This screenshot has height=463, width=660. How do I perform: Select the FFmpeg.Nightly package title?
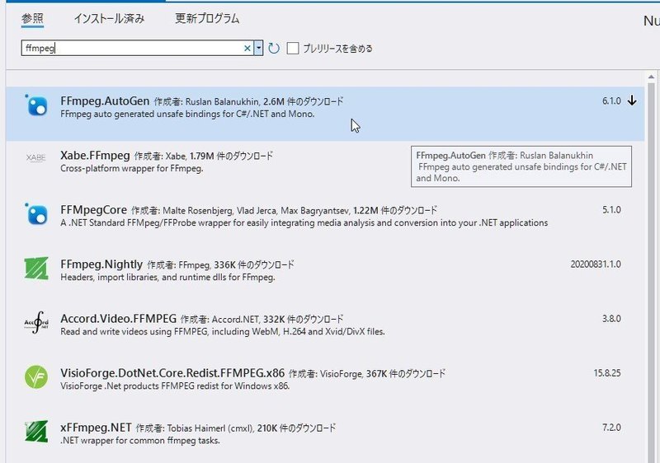coord(101,264)
